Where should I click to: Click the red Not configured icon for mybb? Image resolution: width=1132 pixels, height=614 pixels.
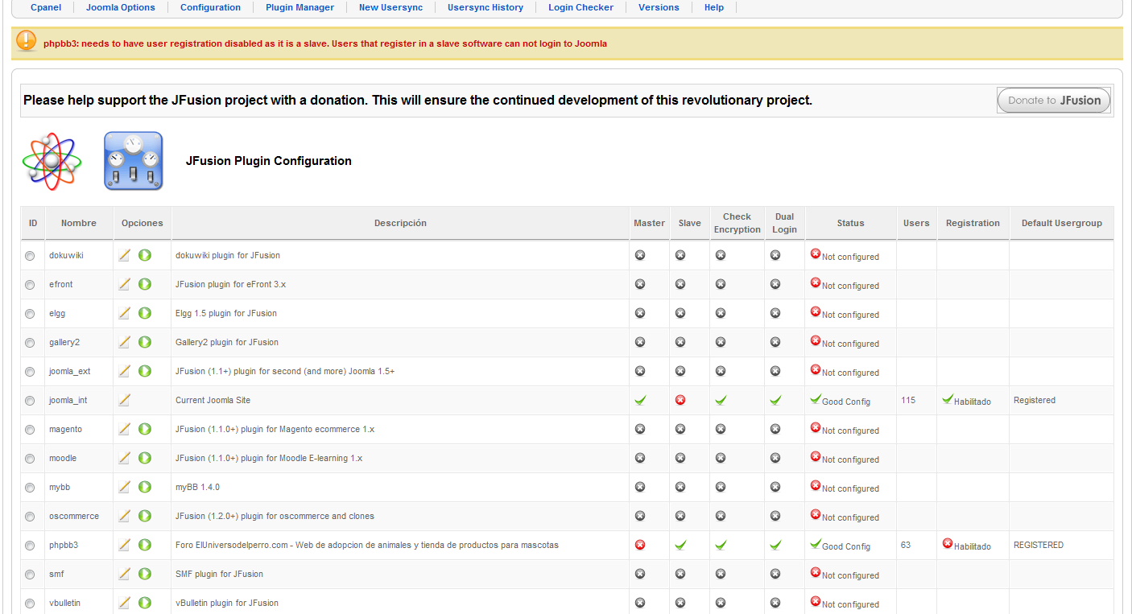click(816, 486)
